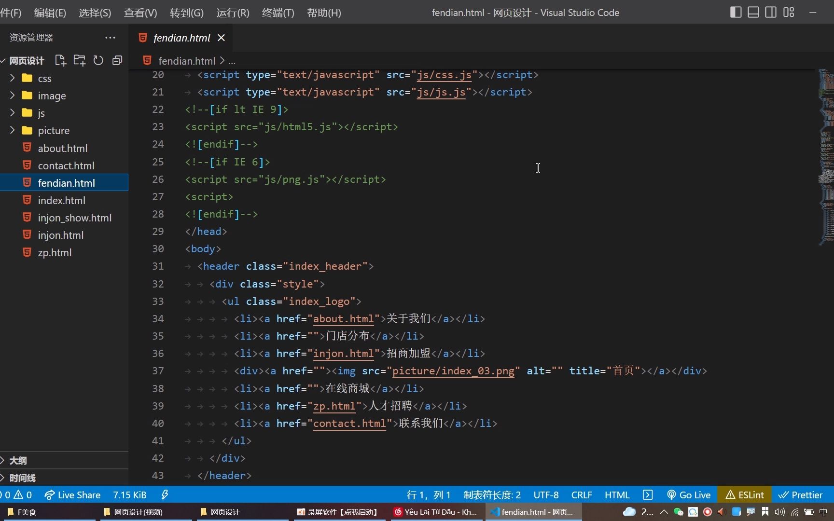
Task: Create a new folder in the Explorer
Action: click(x=79, y=60)
